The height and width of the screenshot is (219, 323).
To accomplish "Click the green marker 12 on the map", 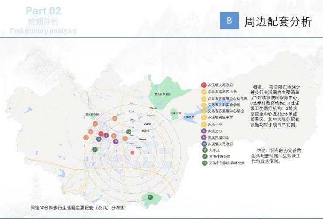I will click(128, 132).
